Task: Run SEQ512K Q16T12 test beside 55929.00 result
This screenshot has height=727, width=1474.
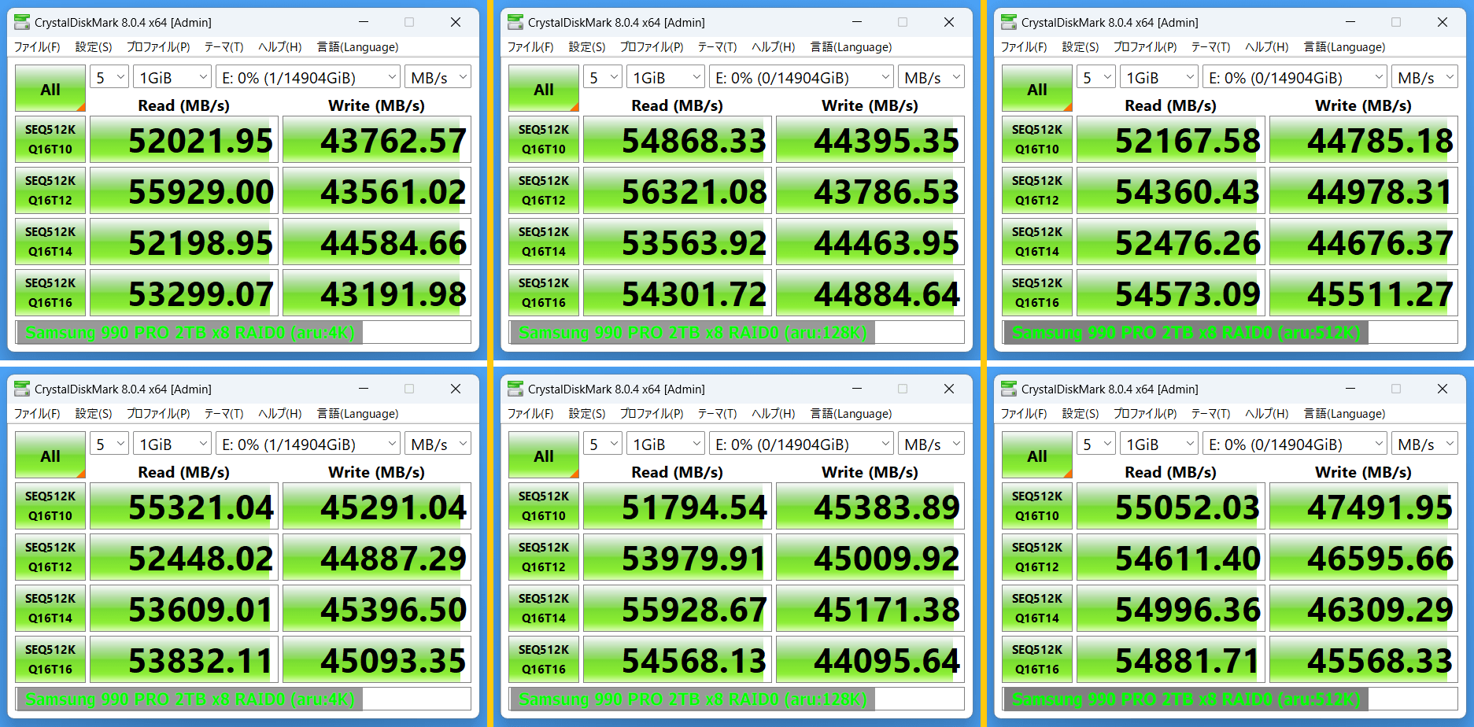Action: pyautogui.click(x=50, y=190)
